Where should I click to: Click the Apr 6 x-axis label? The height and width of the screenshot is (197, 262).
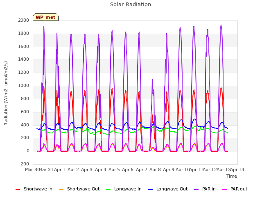pyautogui.click(x=128, y=170)
